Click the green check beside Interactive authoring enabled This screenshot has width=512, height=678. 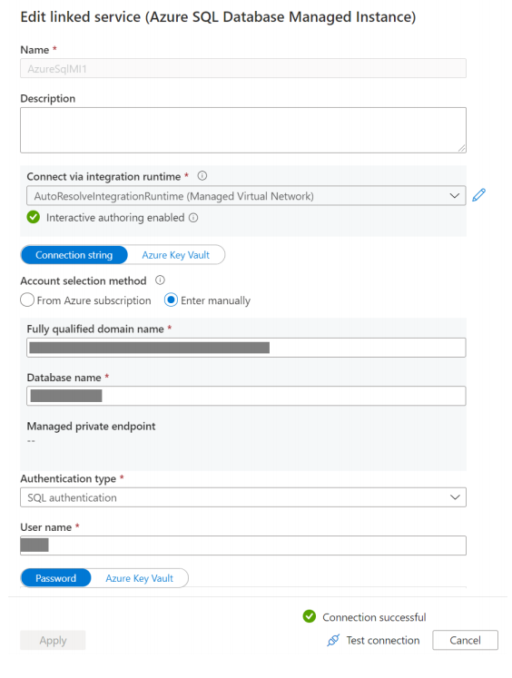click(x=34, y=217)
